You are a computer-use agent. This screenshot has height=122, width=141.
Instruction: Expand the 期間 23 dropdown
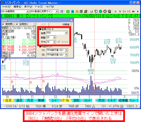click(x=54, y=37)
